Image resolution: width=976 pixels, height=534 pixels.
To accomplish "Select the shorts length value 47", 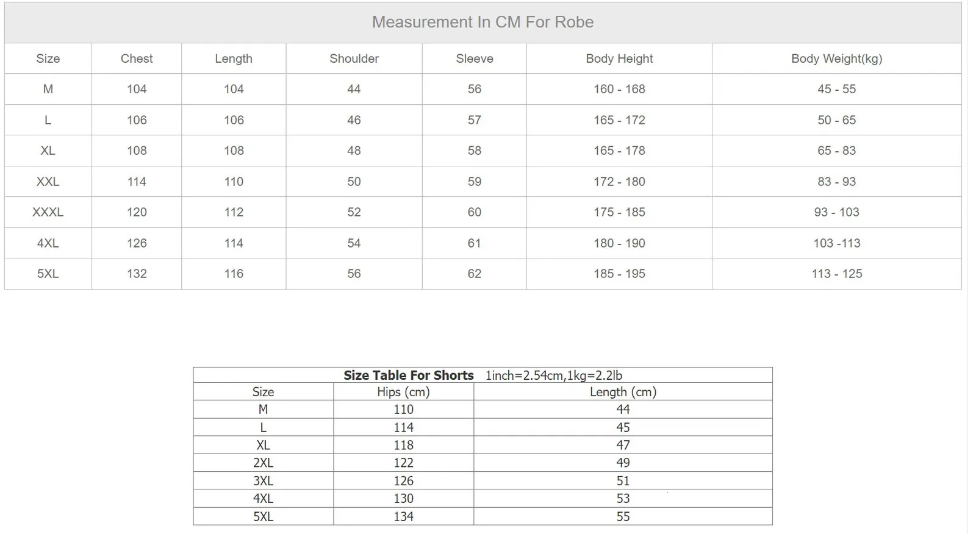I will 623,445.
